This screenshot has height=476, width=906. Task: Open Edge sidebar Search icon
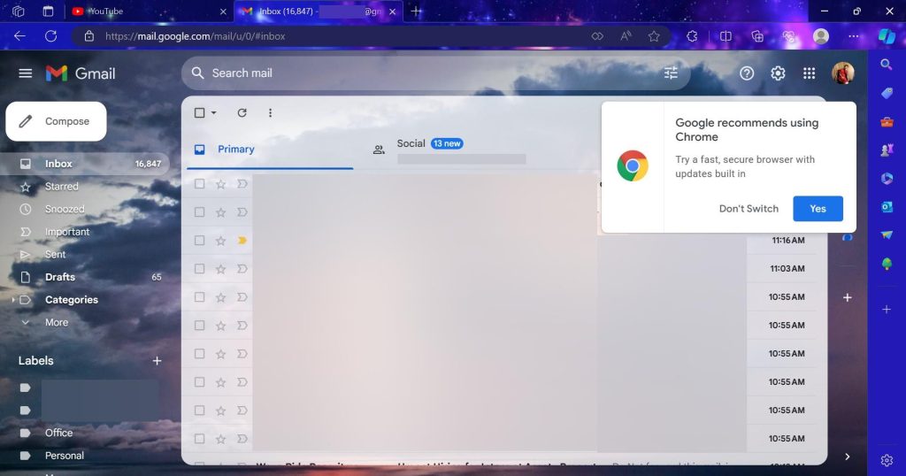coord(887,65)
